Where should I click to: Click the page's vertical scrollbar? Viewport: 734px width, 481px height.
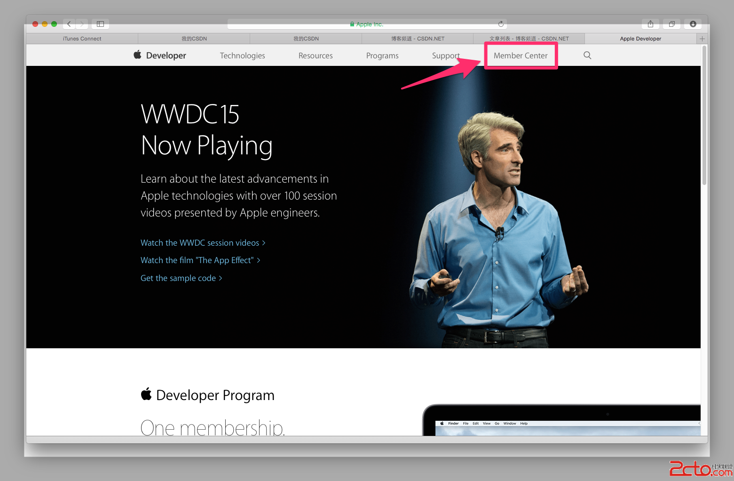pos(704,116)
